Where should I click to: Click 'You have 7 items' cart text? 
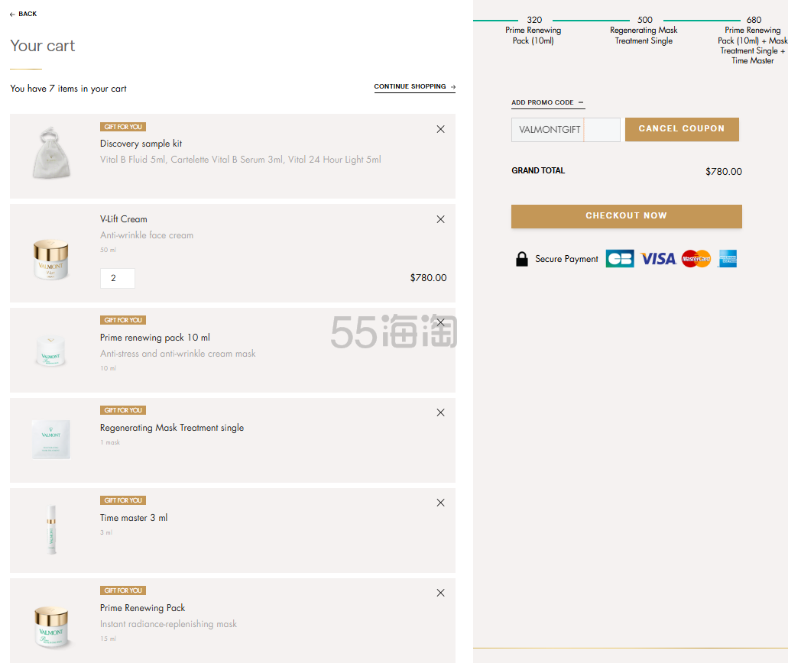pos(68,89)
